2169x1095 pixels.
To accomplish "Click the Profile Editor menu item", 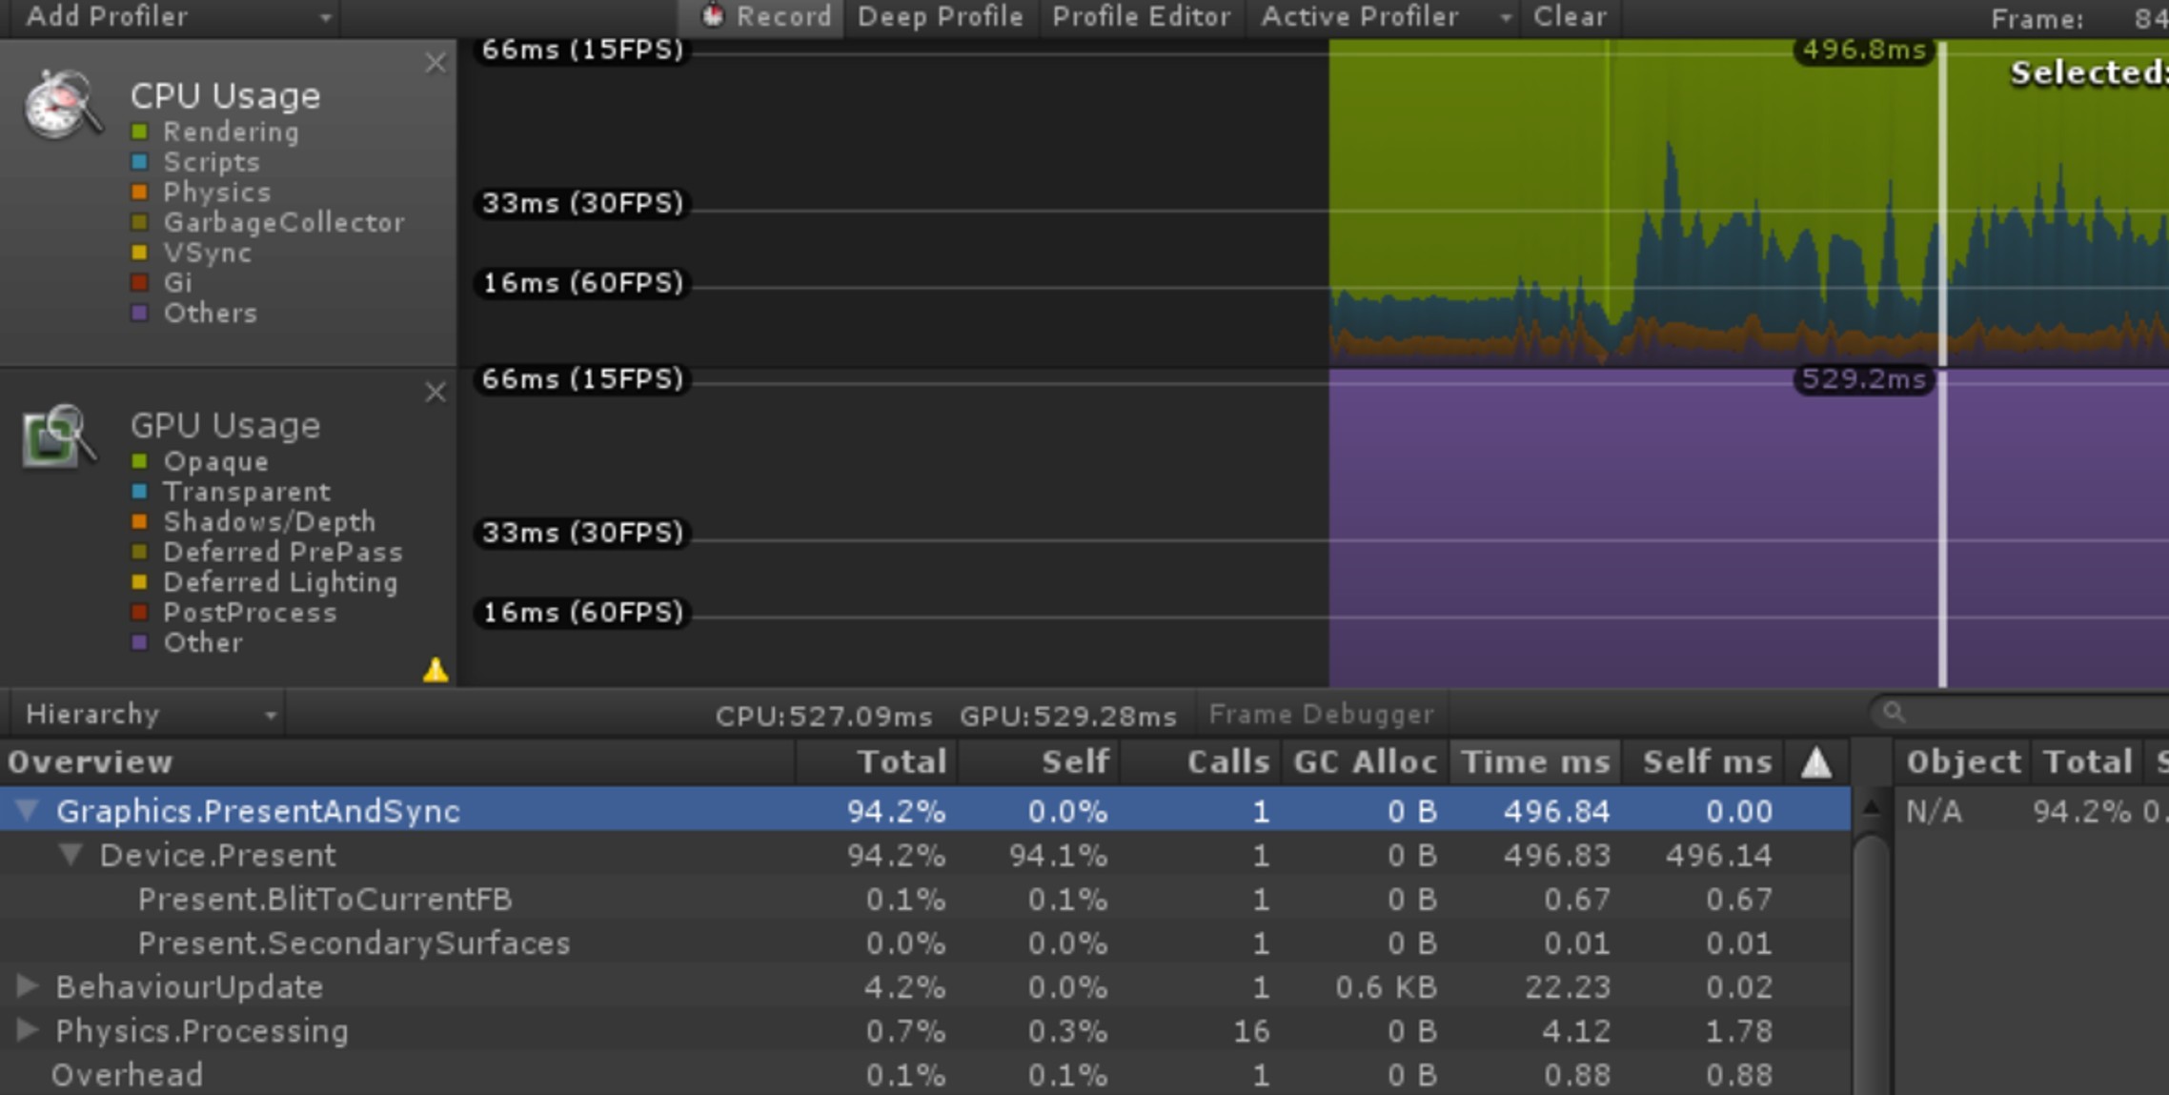I will tap(1141, 15).
